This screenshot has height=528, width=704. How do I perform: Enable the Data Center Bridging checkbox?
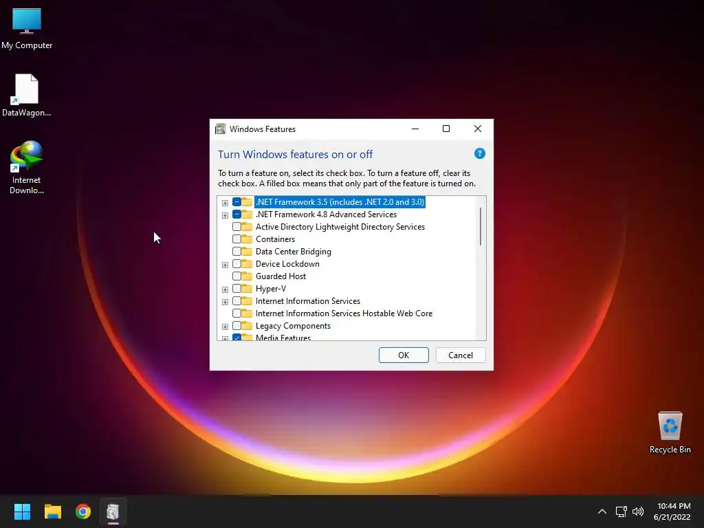(x=236, y=252)
